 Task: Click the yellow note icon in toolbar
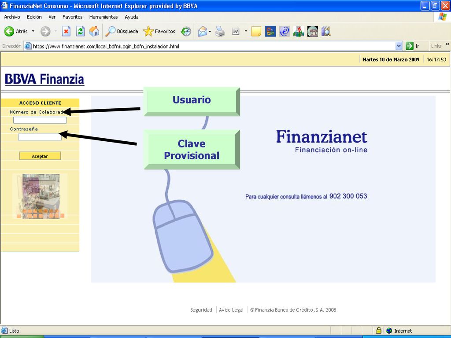click(x=256, y=31)
